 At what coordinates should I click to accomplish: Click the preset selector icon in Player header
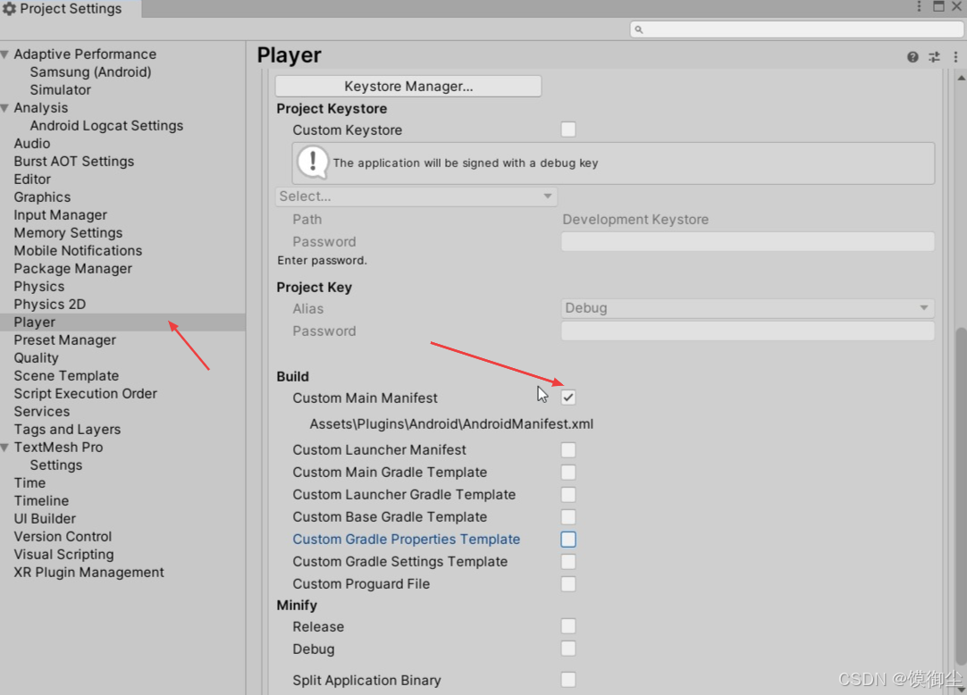pos(933,56)
